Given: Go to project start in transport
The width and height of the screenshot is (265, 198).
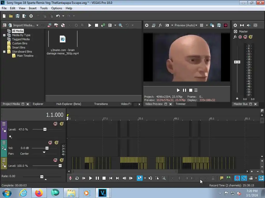Looking at the screenshot, I should [111, 178].
